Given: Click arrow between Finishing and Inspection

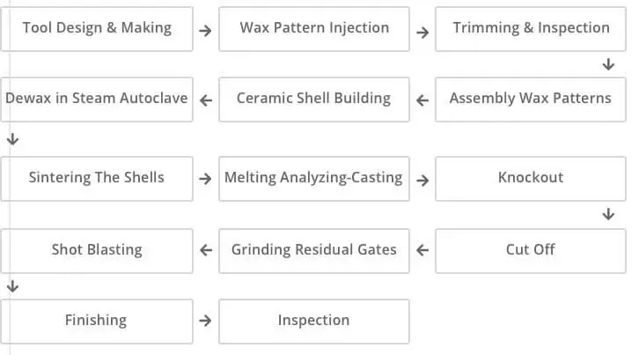Looking at the screenshot, I should click(205, 322).
